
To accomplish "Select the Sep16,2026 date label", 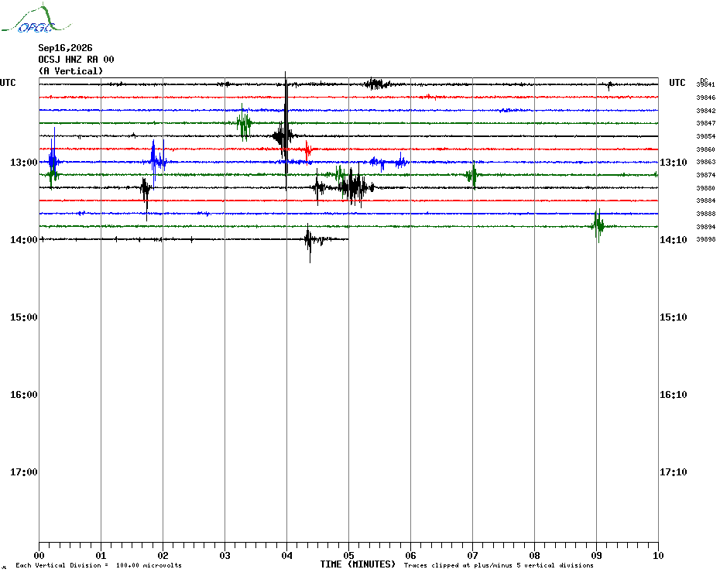I will (x=65, y=48).
